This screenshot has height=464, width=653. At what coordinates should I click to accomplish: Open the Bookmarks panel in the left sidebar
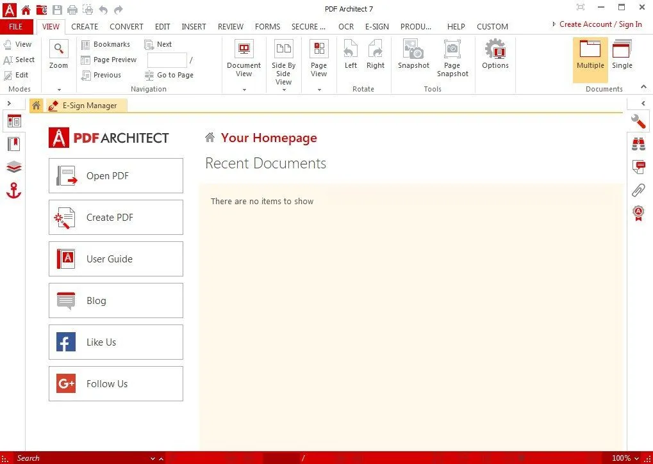14,144
